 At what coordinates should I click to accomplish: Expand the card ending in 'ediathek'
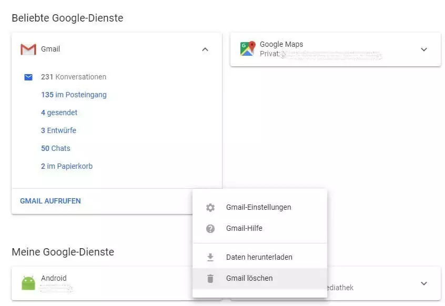pos(424,283)
